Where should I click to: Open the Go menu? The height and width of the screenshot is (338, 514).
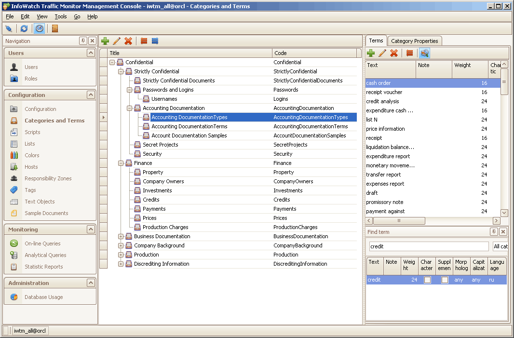click(x=77, y=16)
